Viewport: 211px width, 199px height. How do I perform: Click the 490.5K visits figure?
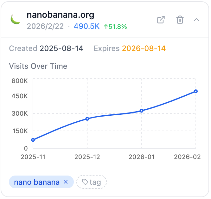tap(86, 27)
